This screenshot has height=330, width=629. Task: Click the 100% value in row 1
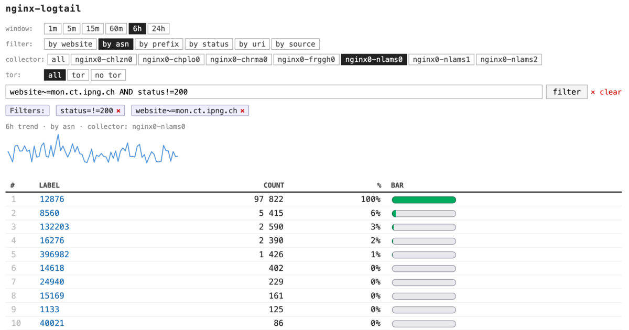tap(370, 199)
